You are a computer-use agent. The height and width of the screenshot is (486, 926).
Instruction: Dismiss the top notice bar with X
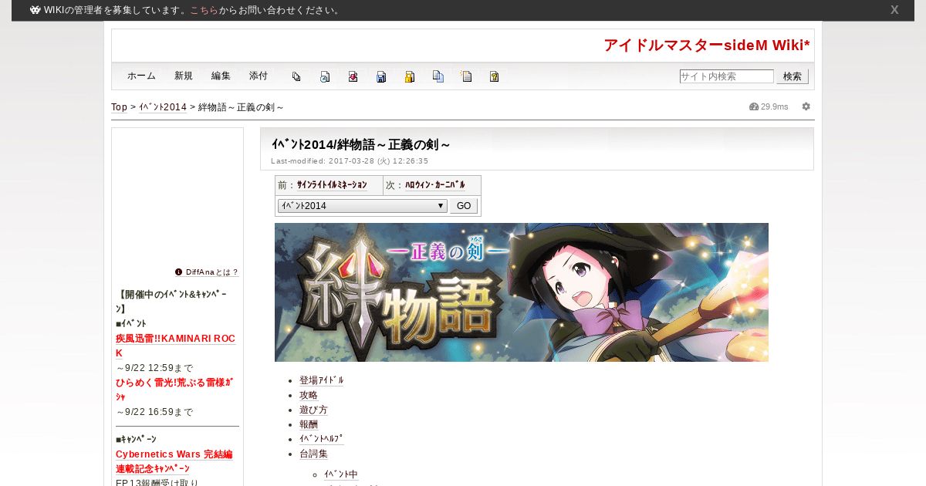click(894, 10)
